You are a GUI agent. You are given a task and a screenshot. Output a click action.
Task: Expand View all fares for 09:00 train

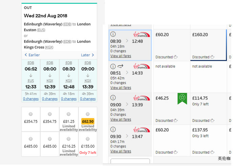click(x=121, y=119)
